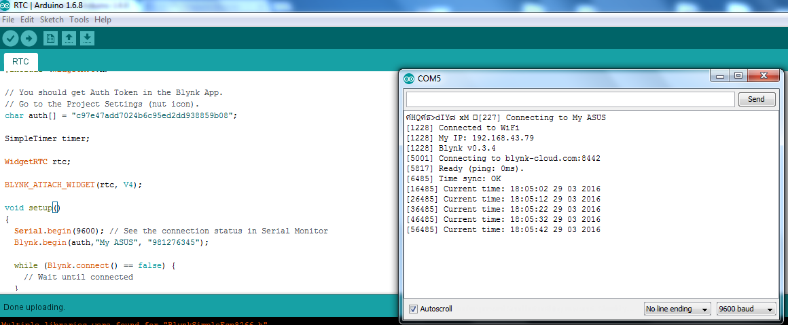Screen dimensions: 788x325
Task: Select the RTC sketch tab
Action: (x=20, y=61)
